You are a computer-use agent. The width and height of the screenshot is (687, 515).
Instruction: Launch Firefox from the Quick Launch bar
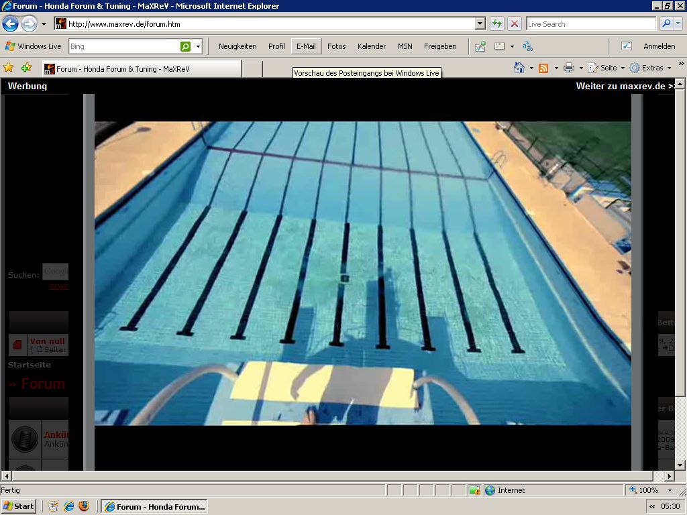(x=84, y=506)
